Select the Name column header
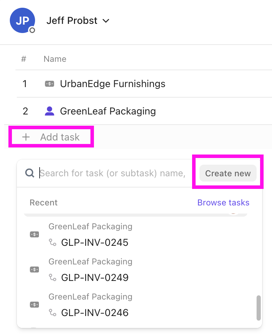The width and height of the screenshot is (272, 335). pos(55,59)
